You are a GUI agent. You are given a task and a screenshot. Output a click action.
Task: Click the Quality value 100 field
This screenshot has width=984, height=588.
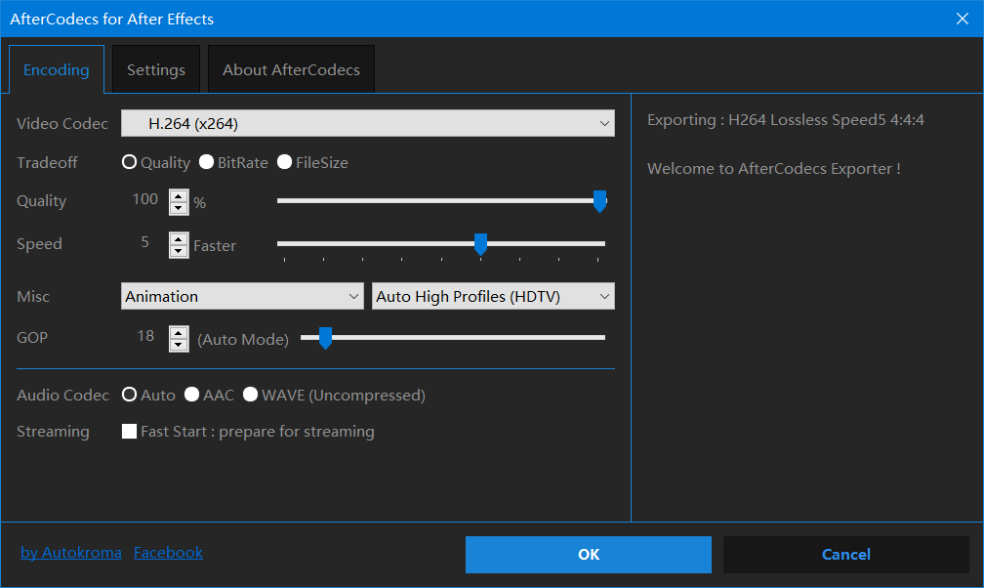(x=144, y=200)
